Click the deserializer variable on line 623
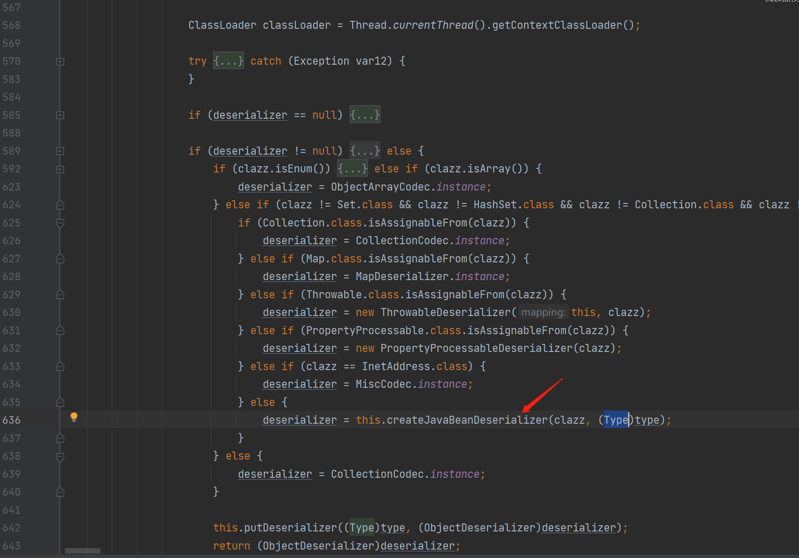 point(275,187)
